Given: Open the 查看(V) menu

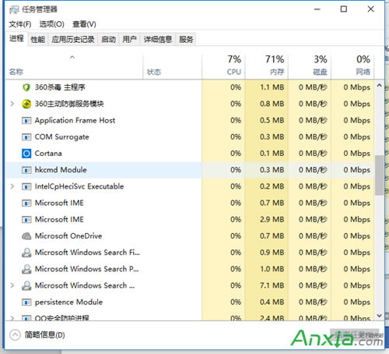Looking at the screenshot, I should [x=84, y=24].
